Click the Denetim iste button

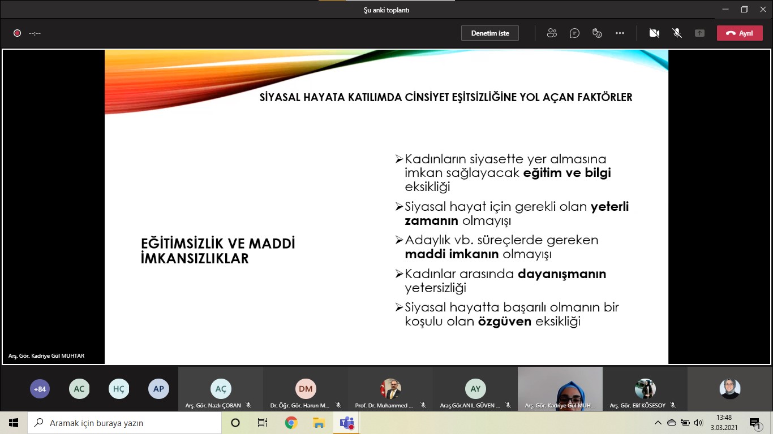pyautogui.click(x=490, y=33)
